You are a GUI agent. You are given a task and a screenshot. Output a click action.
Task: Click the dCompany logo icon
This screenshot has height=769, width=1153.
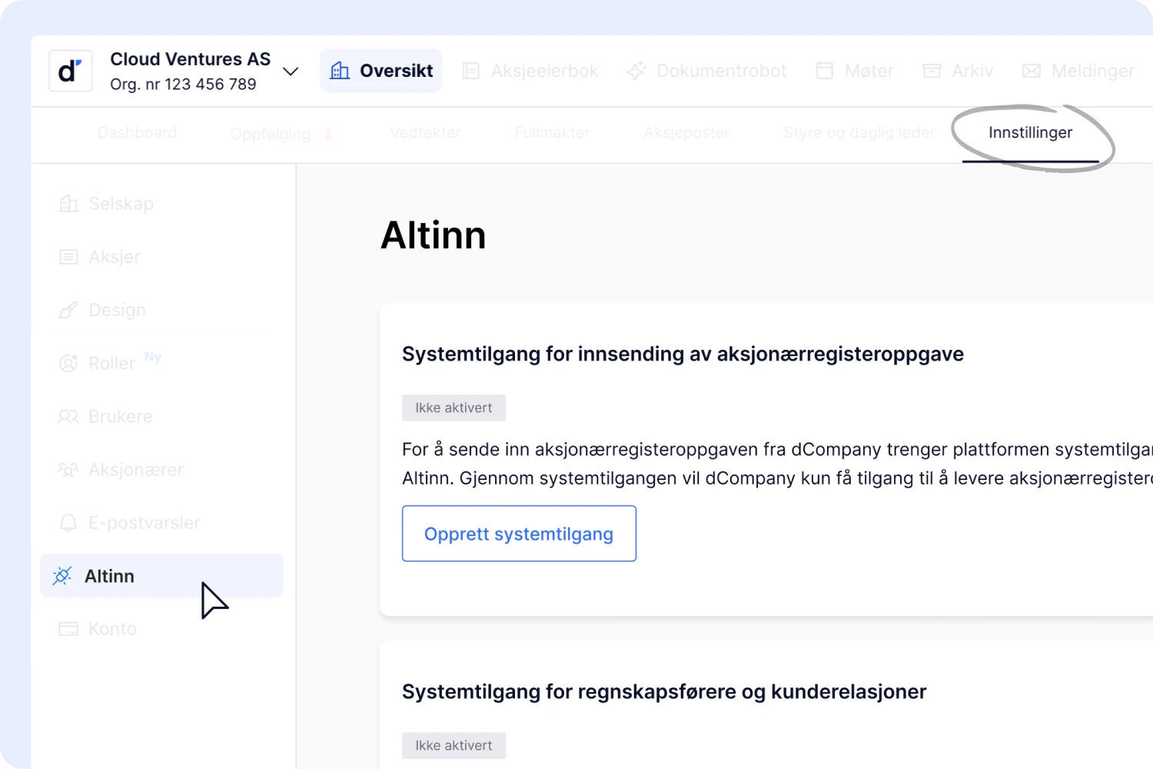tap(70, 72)
